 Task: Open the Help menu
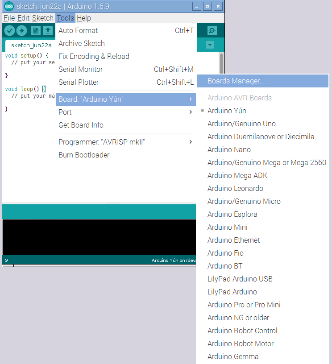coord(84,18)
